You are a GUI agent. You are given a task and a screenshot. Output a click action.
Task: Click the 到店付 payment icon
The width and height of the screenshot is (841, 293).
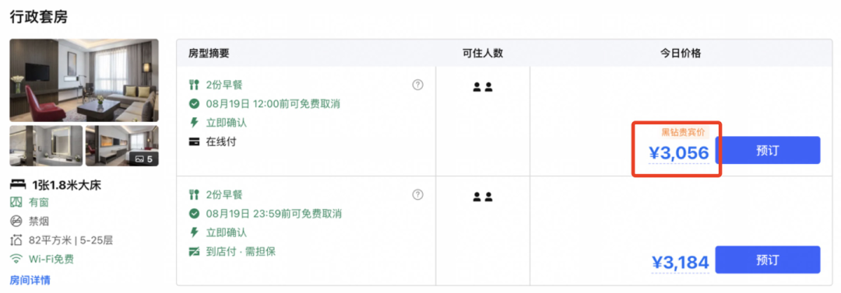tap(194, 251)
